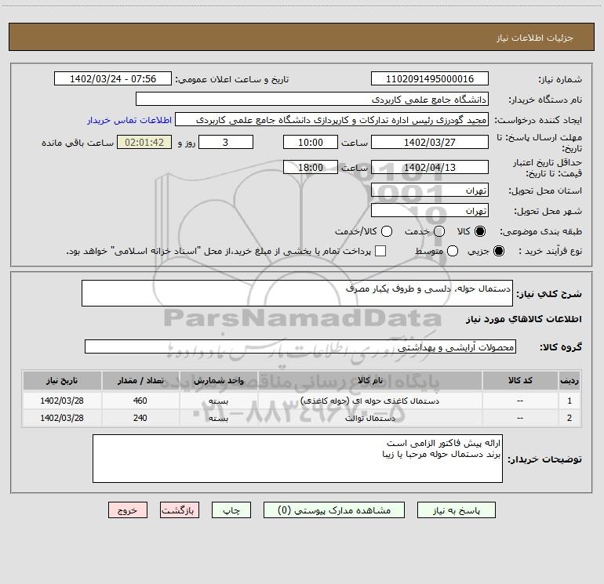Click the کد کالا column header
604x584 pixels.
[x=520, y=380]
